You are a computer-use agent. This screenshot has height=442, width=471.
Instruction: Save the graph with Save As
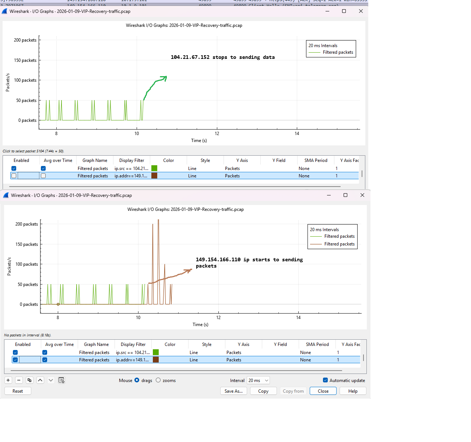coord(233,391)
